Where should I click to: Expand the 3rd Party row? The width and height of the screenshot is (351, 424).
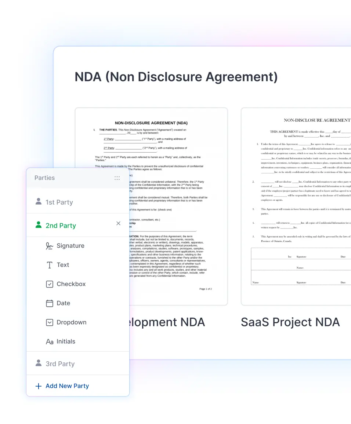coord(78,363)
